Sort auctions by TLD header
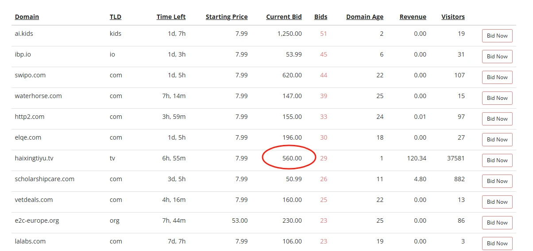Viewport: 533px width, 251px height. point(116,17)
